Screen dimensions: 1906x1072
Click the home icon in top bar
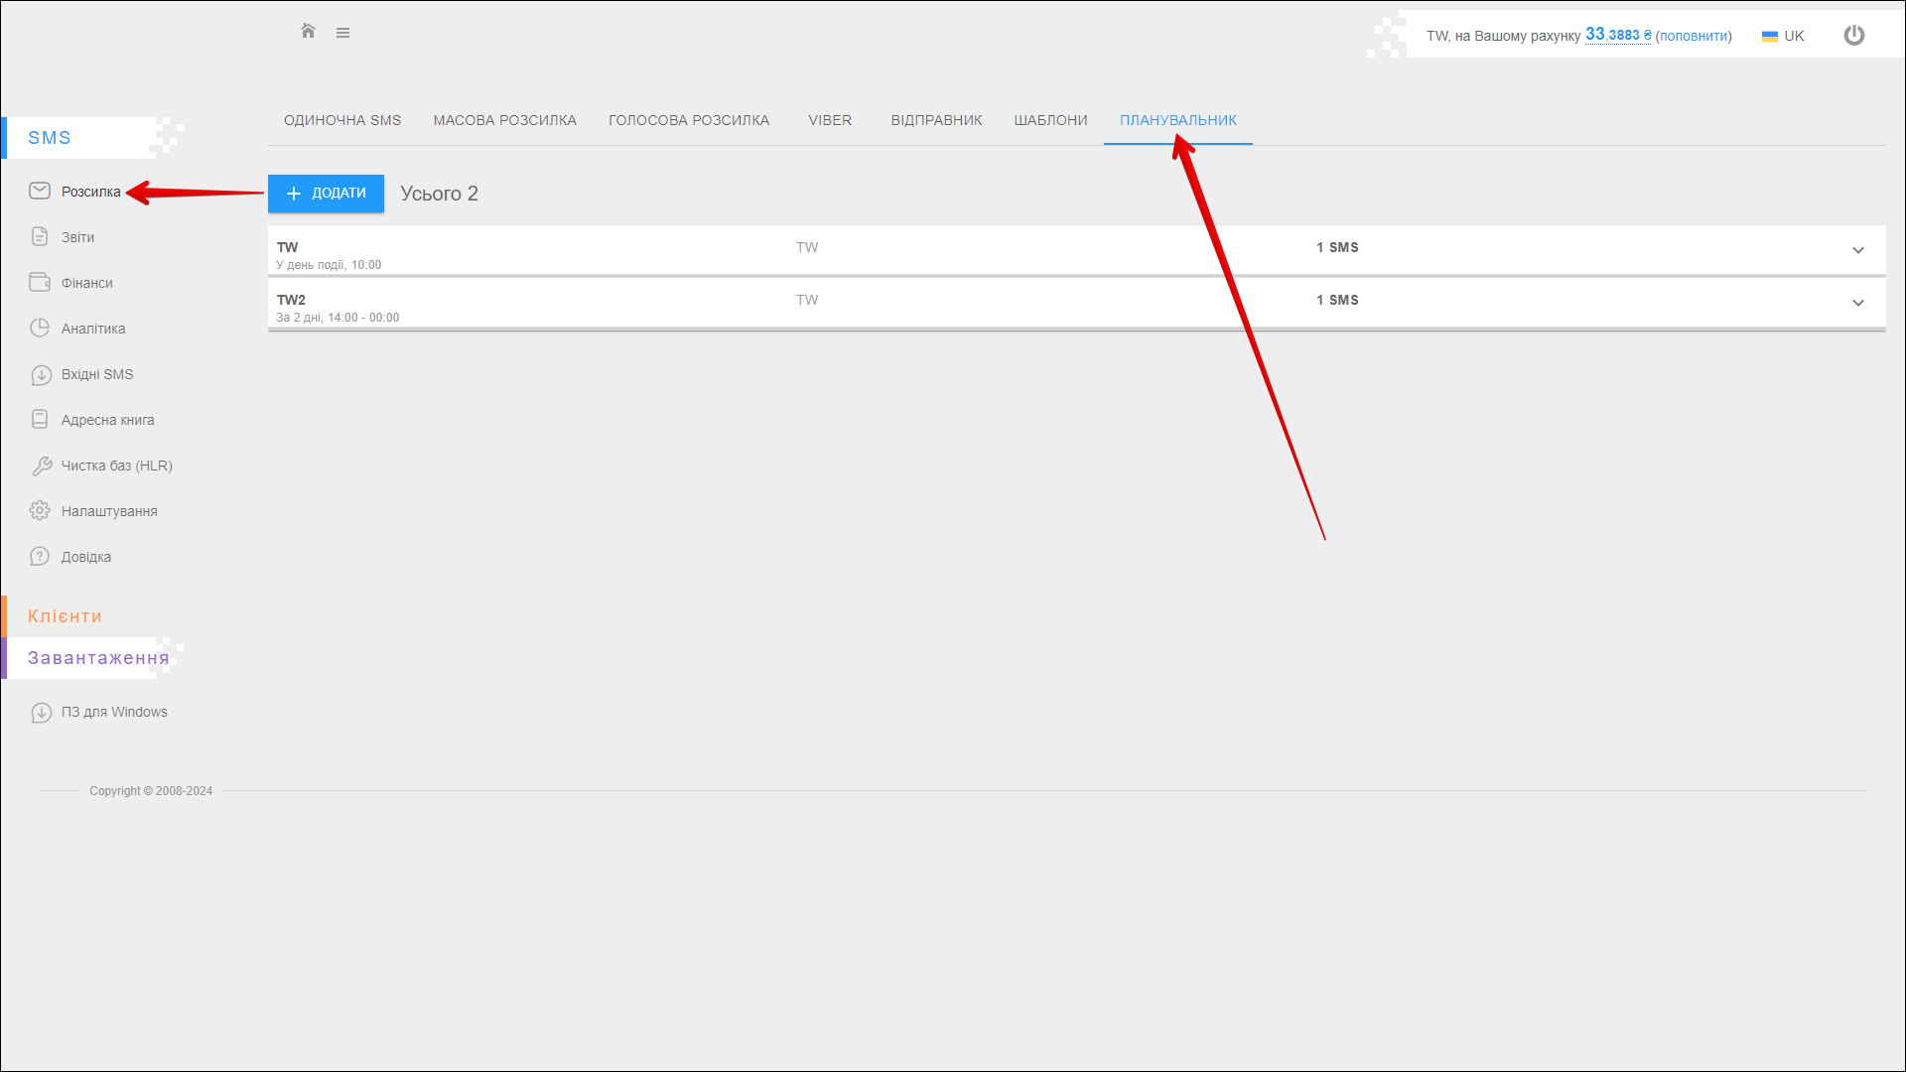pos(308,32)
